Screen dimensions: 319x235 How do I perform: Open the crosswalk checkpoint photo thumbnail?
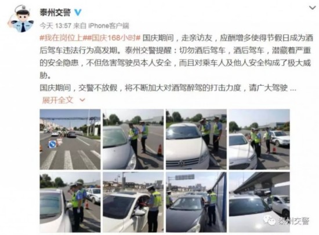click(x=70, y=139)
